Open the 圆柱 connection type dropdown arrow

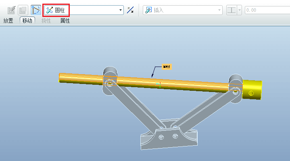click(x=121, y=10)
